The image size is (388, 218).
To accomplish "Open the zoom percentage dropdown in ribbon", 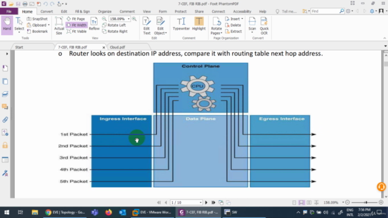I will click(129, 19).
